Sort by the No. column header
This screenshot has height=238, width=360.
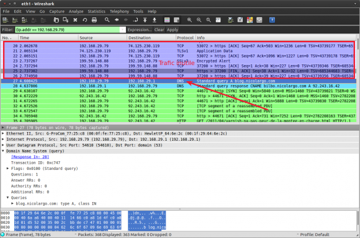(9, 38)
